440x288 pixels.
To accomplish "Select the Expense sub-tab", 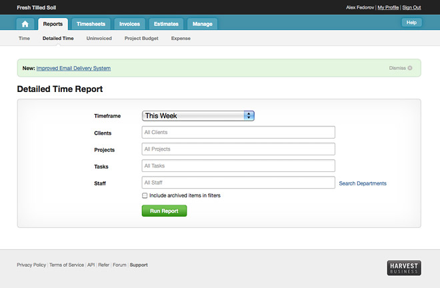I will point(181,39).
